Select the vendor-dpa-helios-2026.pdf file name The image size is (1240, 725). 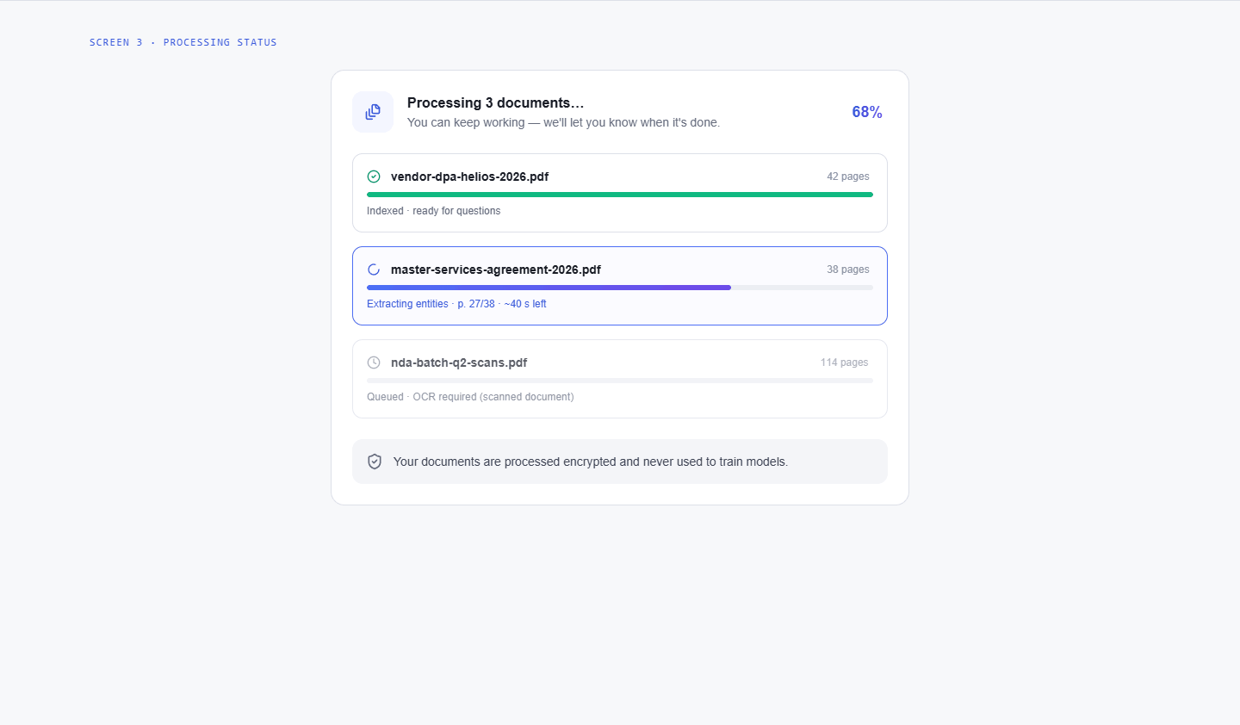click(x=469, y=177)
